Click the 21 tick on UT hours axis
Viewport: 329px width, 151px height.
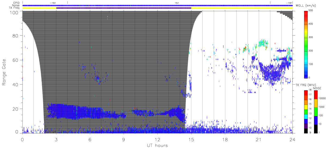tap(259, 139)
